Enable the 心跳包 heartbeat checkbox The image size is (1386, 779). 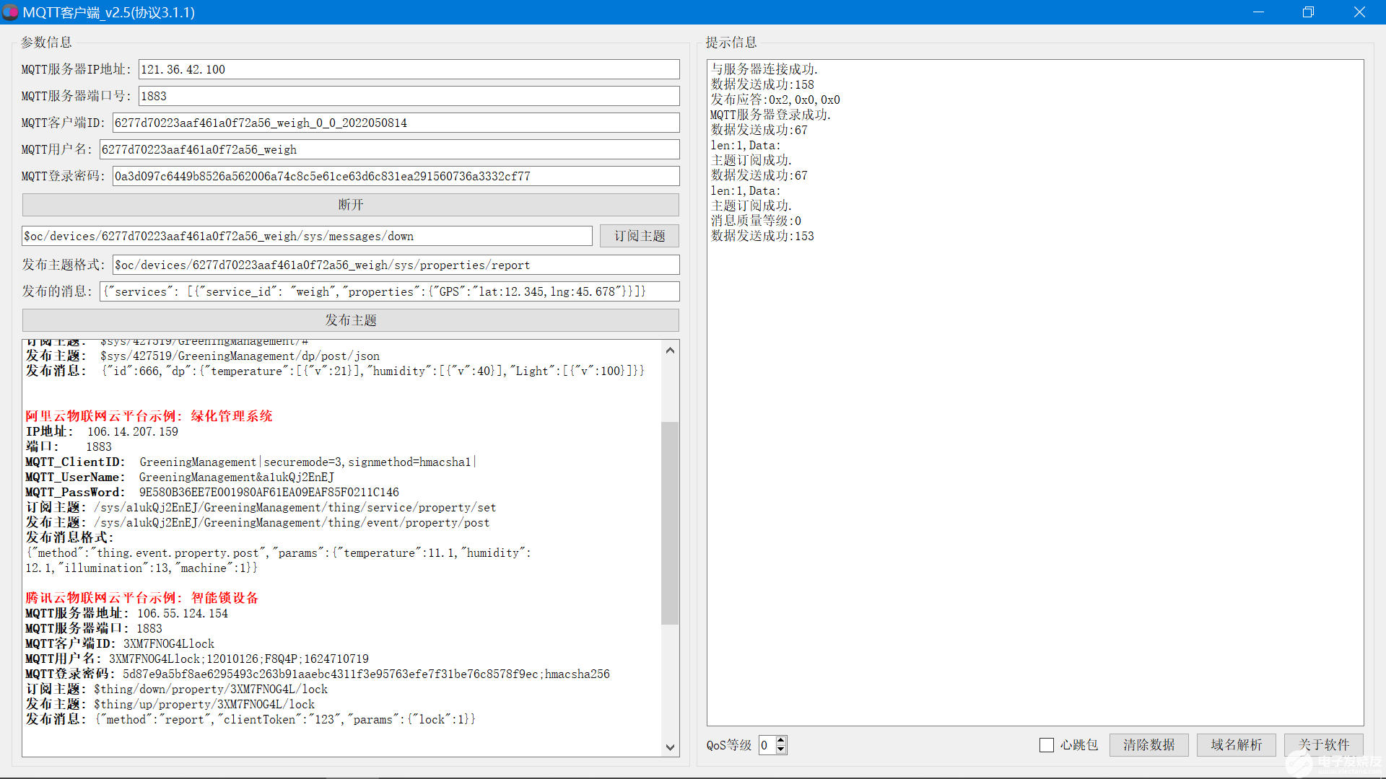pos(1047,745)
